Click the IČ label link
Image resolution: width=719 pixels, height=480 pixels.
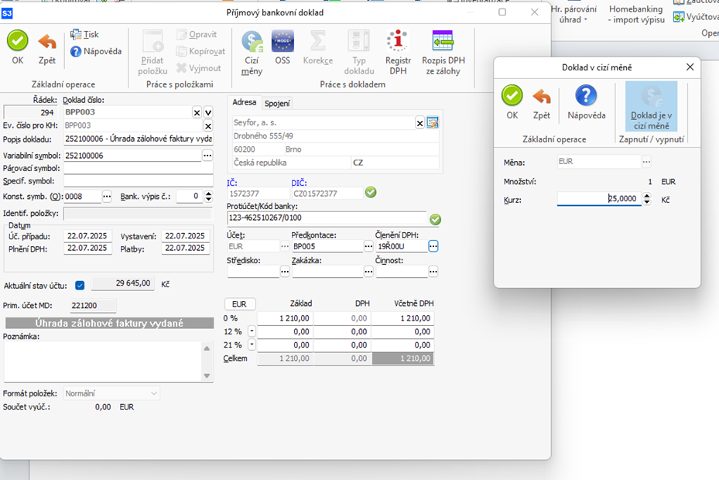[232, 183]
